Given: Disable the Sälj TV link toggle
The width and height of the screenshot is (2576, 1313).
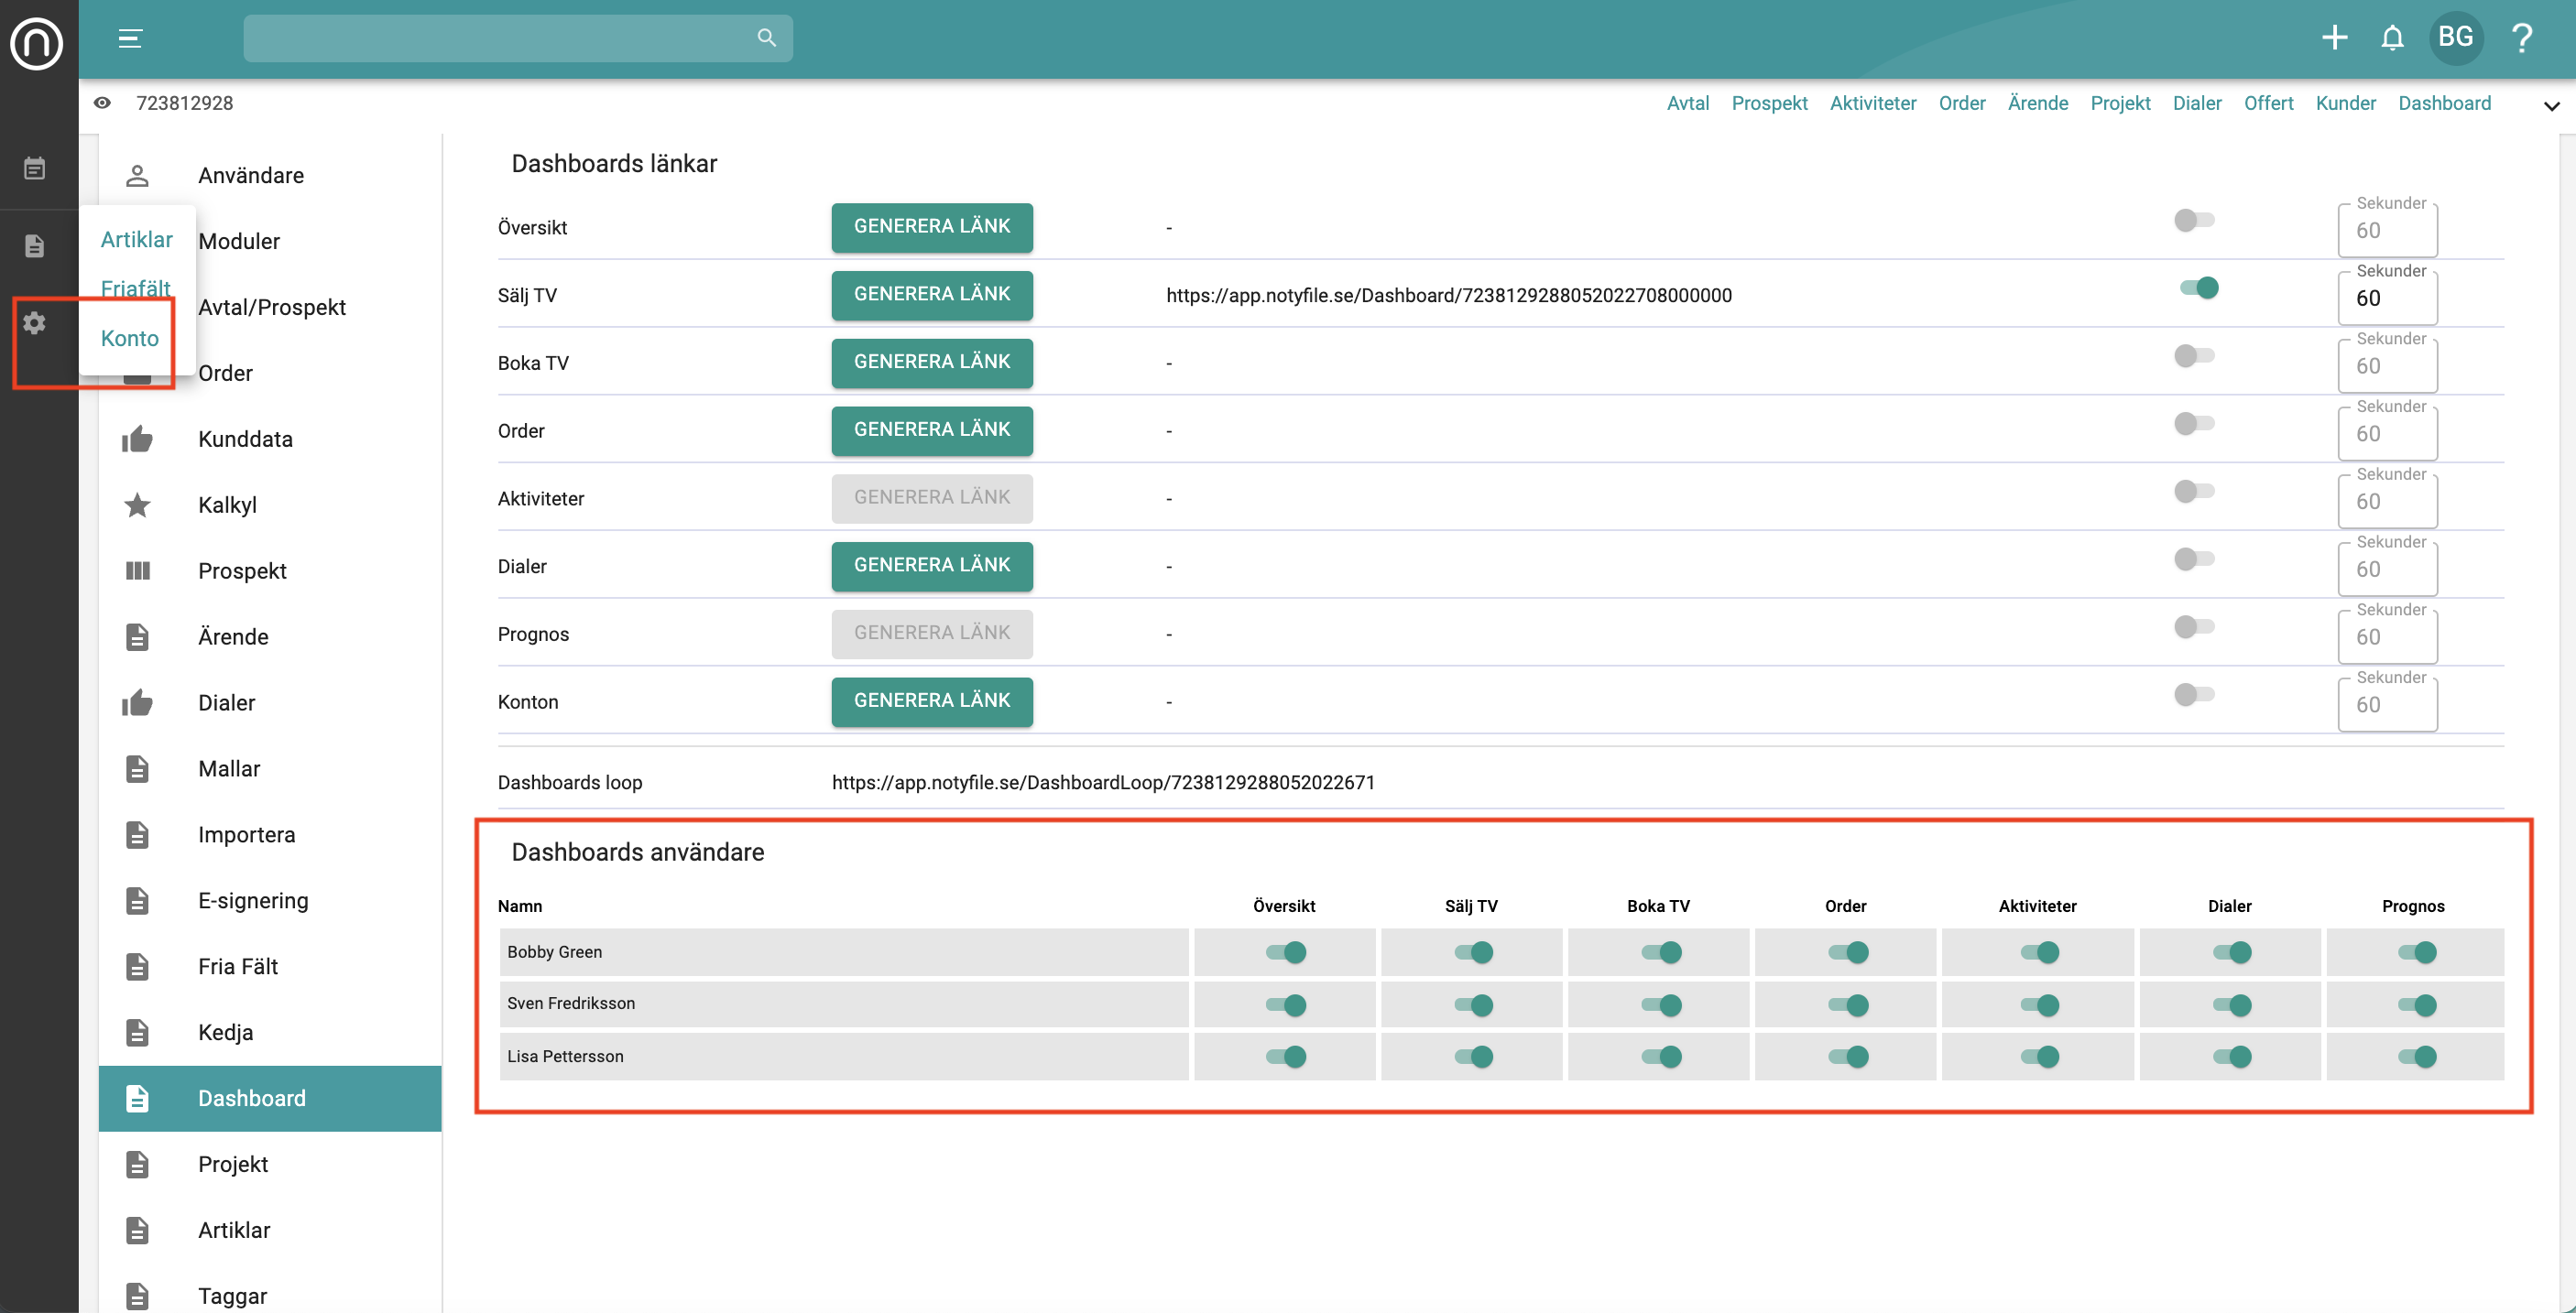Looking at the screenshot, I should coord(2199,288).
